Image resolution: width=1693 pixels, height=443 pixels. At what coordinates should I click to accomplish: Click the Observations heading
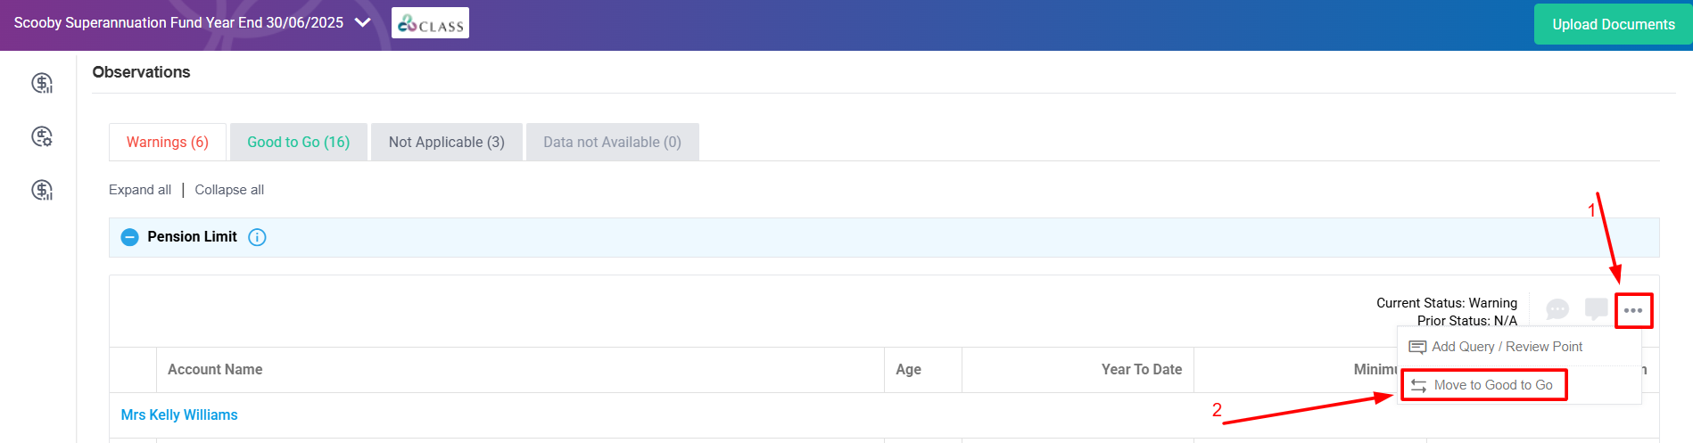[x=141, y=72]
